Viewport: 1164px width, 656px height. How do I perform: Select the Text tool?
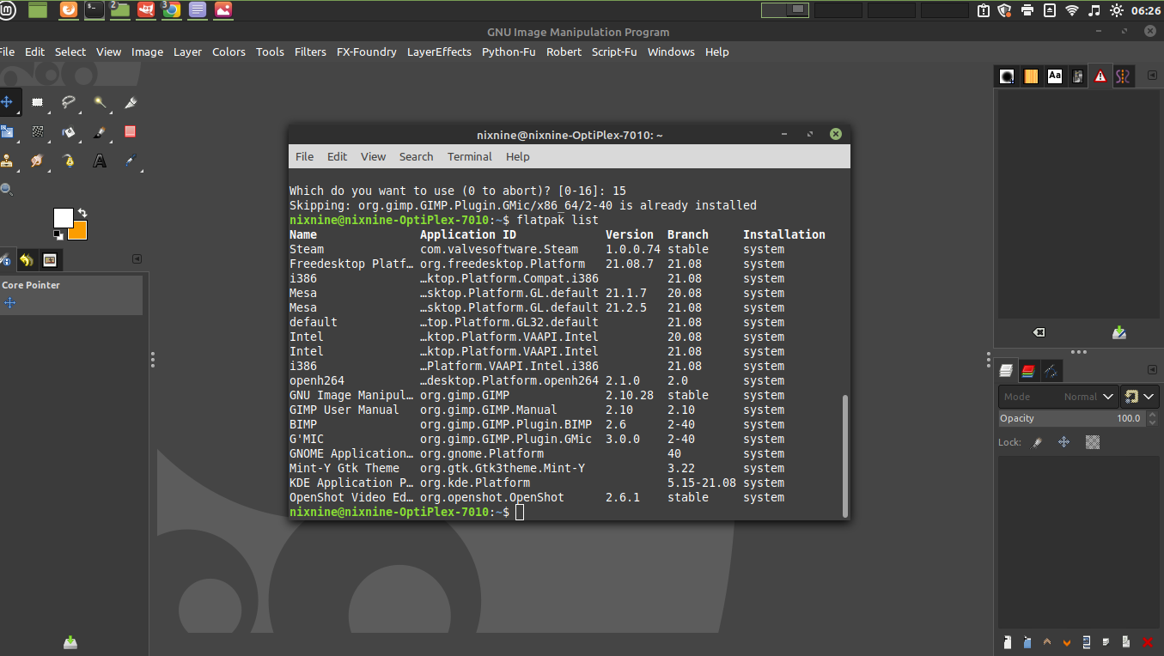tap(101, 161)
